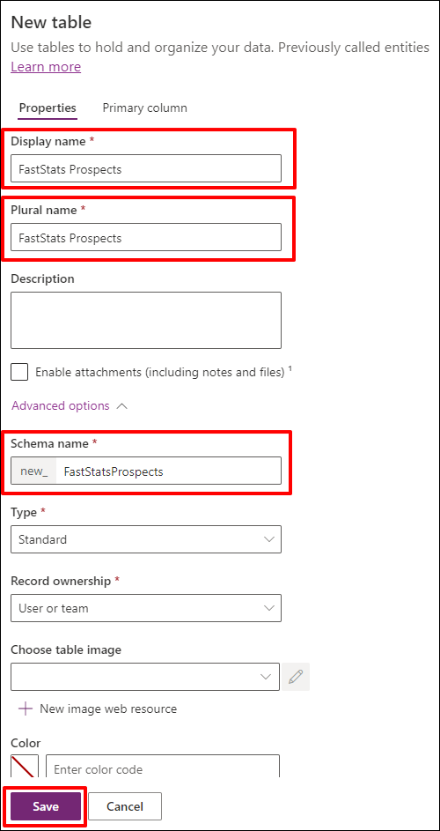Switch to the Primary column tab
This screenshot has height=831, width=440.
[x=144, y=108]
